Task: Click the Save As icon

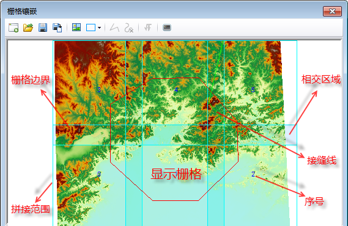Action: (57, 27)
